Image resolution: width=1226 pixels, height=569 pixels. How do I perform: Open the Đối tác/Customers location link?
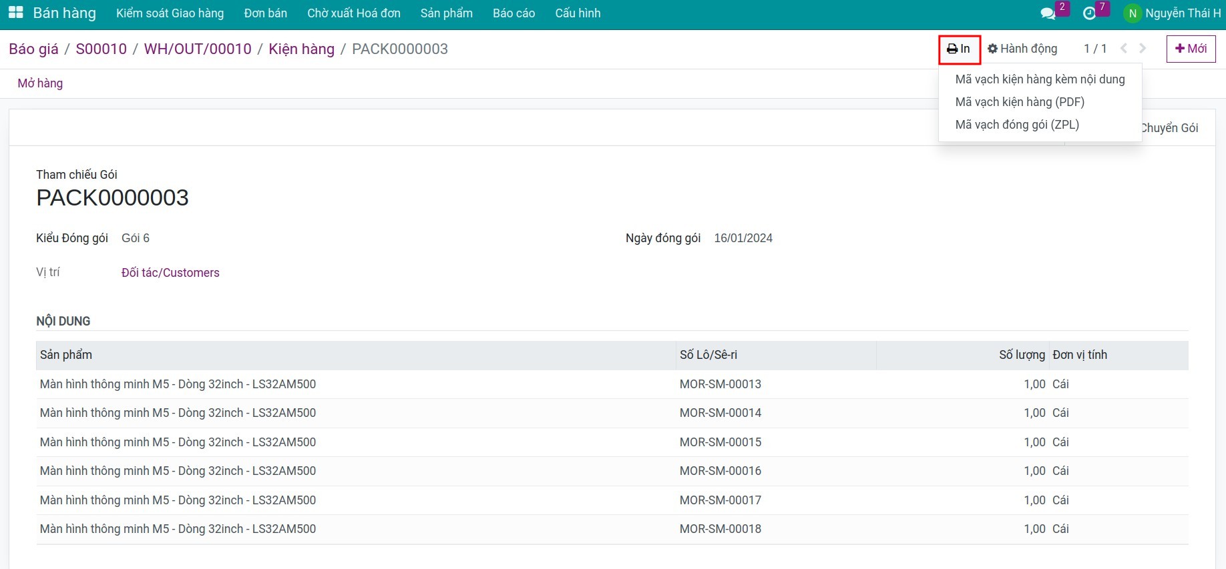coord(170,273)
